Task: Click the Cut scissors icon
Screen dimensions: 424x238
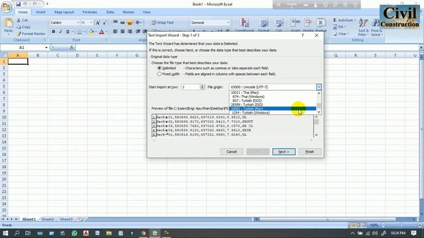Action: tap(19, 20)
